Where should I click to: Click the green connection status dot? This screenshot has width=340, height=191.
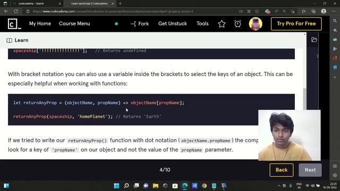coord(116,24)
